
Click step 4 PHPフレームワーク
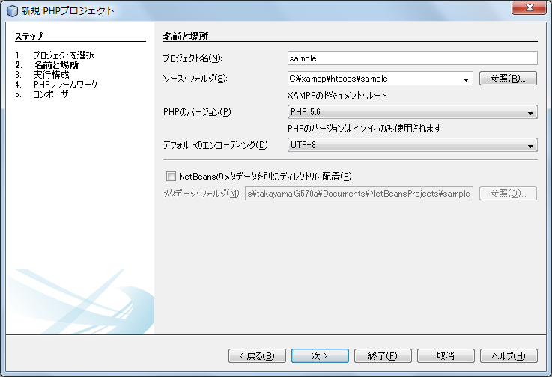(65, 85)
